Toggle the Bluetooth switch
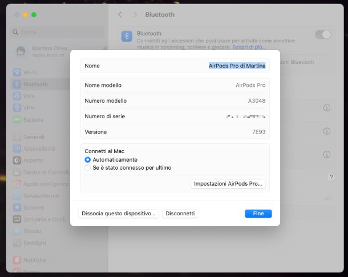Screen dimensions: 348x277 pyautogui.click(x=323, y=34)
